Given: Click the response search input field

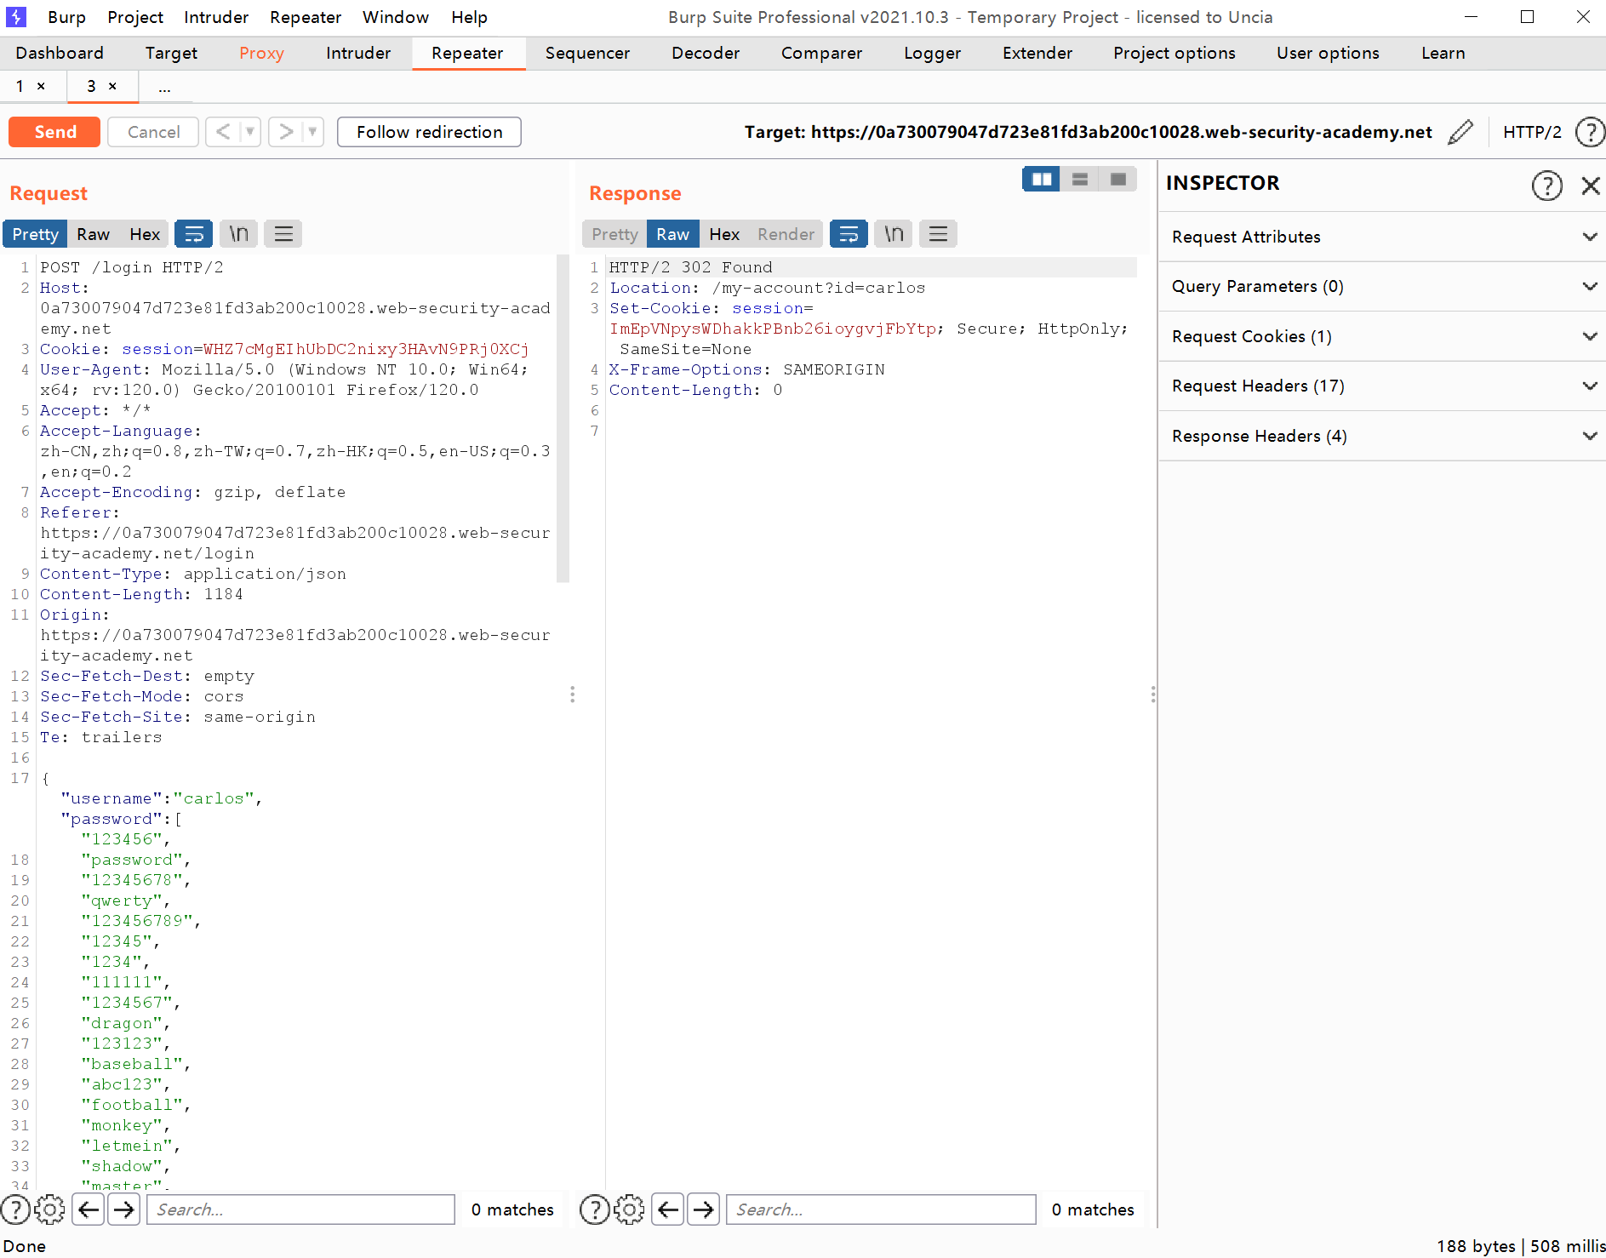Looking at the screenshot, I should coord(881,1209).
